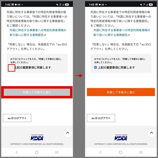Tap Android back arrow in left screen
158x158 pixels.
pyautogui.click(x=17, y=152)
